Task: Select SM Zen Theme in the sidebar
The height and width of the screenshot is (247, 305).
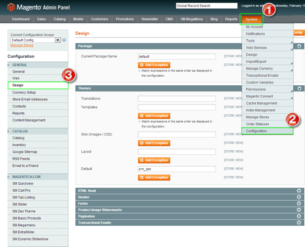Action: [38, 211]
